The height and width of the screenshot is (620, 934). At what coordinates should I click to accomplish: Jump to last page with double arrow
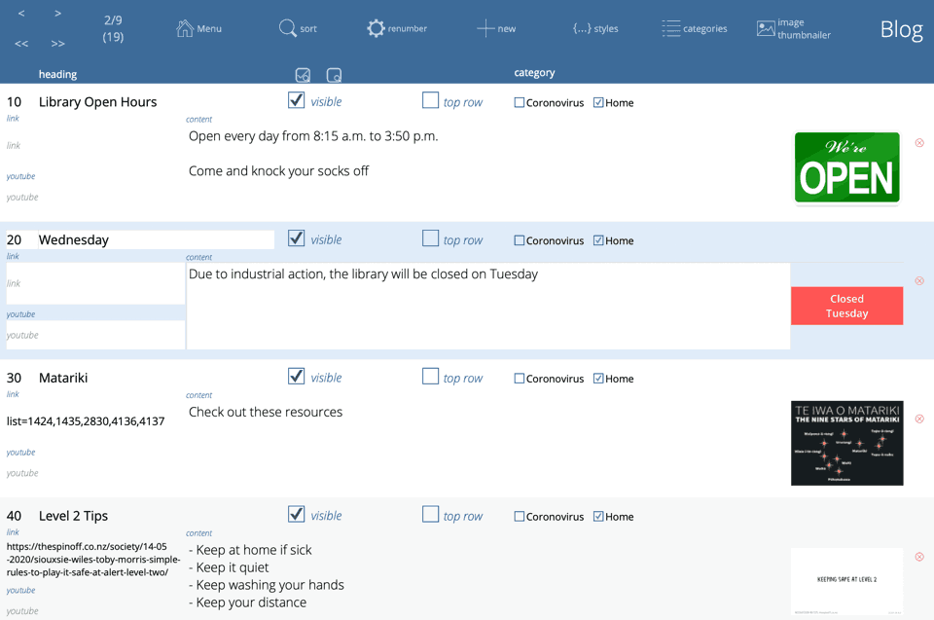[58, 44]
